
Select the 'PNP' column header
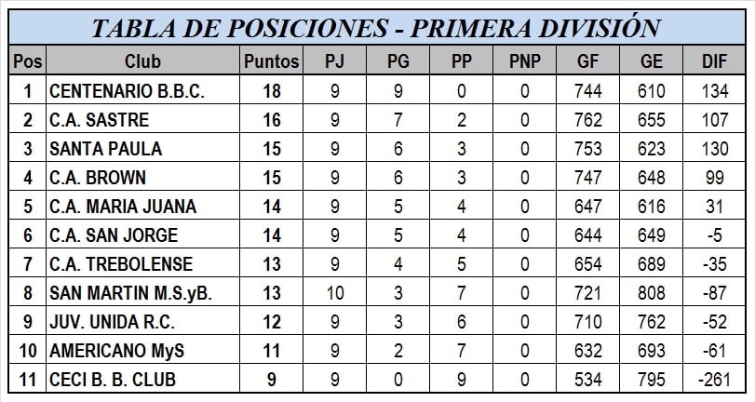pos(525,62)
